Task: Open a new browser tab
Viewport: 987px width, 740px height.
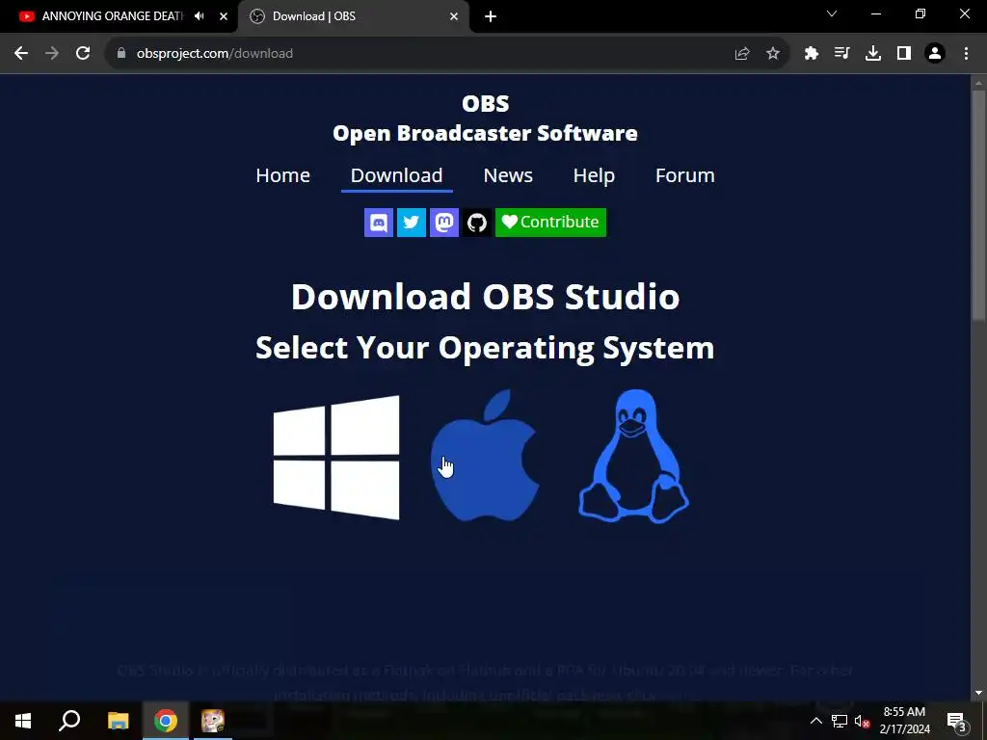Action: click(491, 16)
